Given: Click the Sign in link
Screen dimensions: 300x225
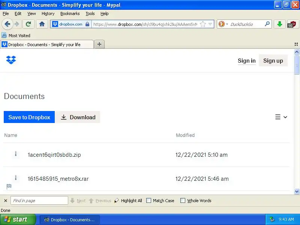Looking at the screenshot, I should 247,61.
